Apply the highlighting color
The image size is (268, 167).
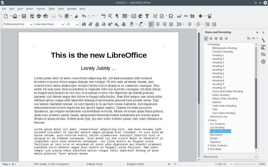pos(141,24)
